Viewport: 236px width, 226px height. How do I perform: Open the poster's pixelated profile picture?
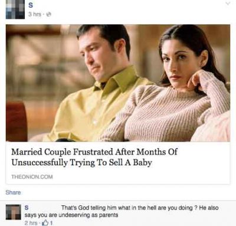(15, 9)
